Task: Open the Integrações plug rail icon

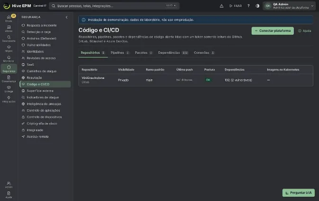Action: [9, 99]
